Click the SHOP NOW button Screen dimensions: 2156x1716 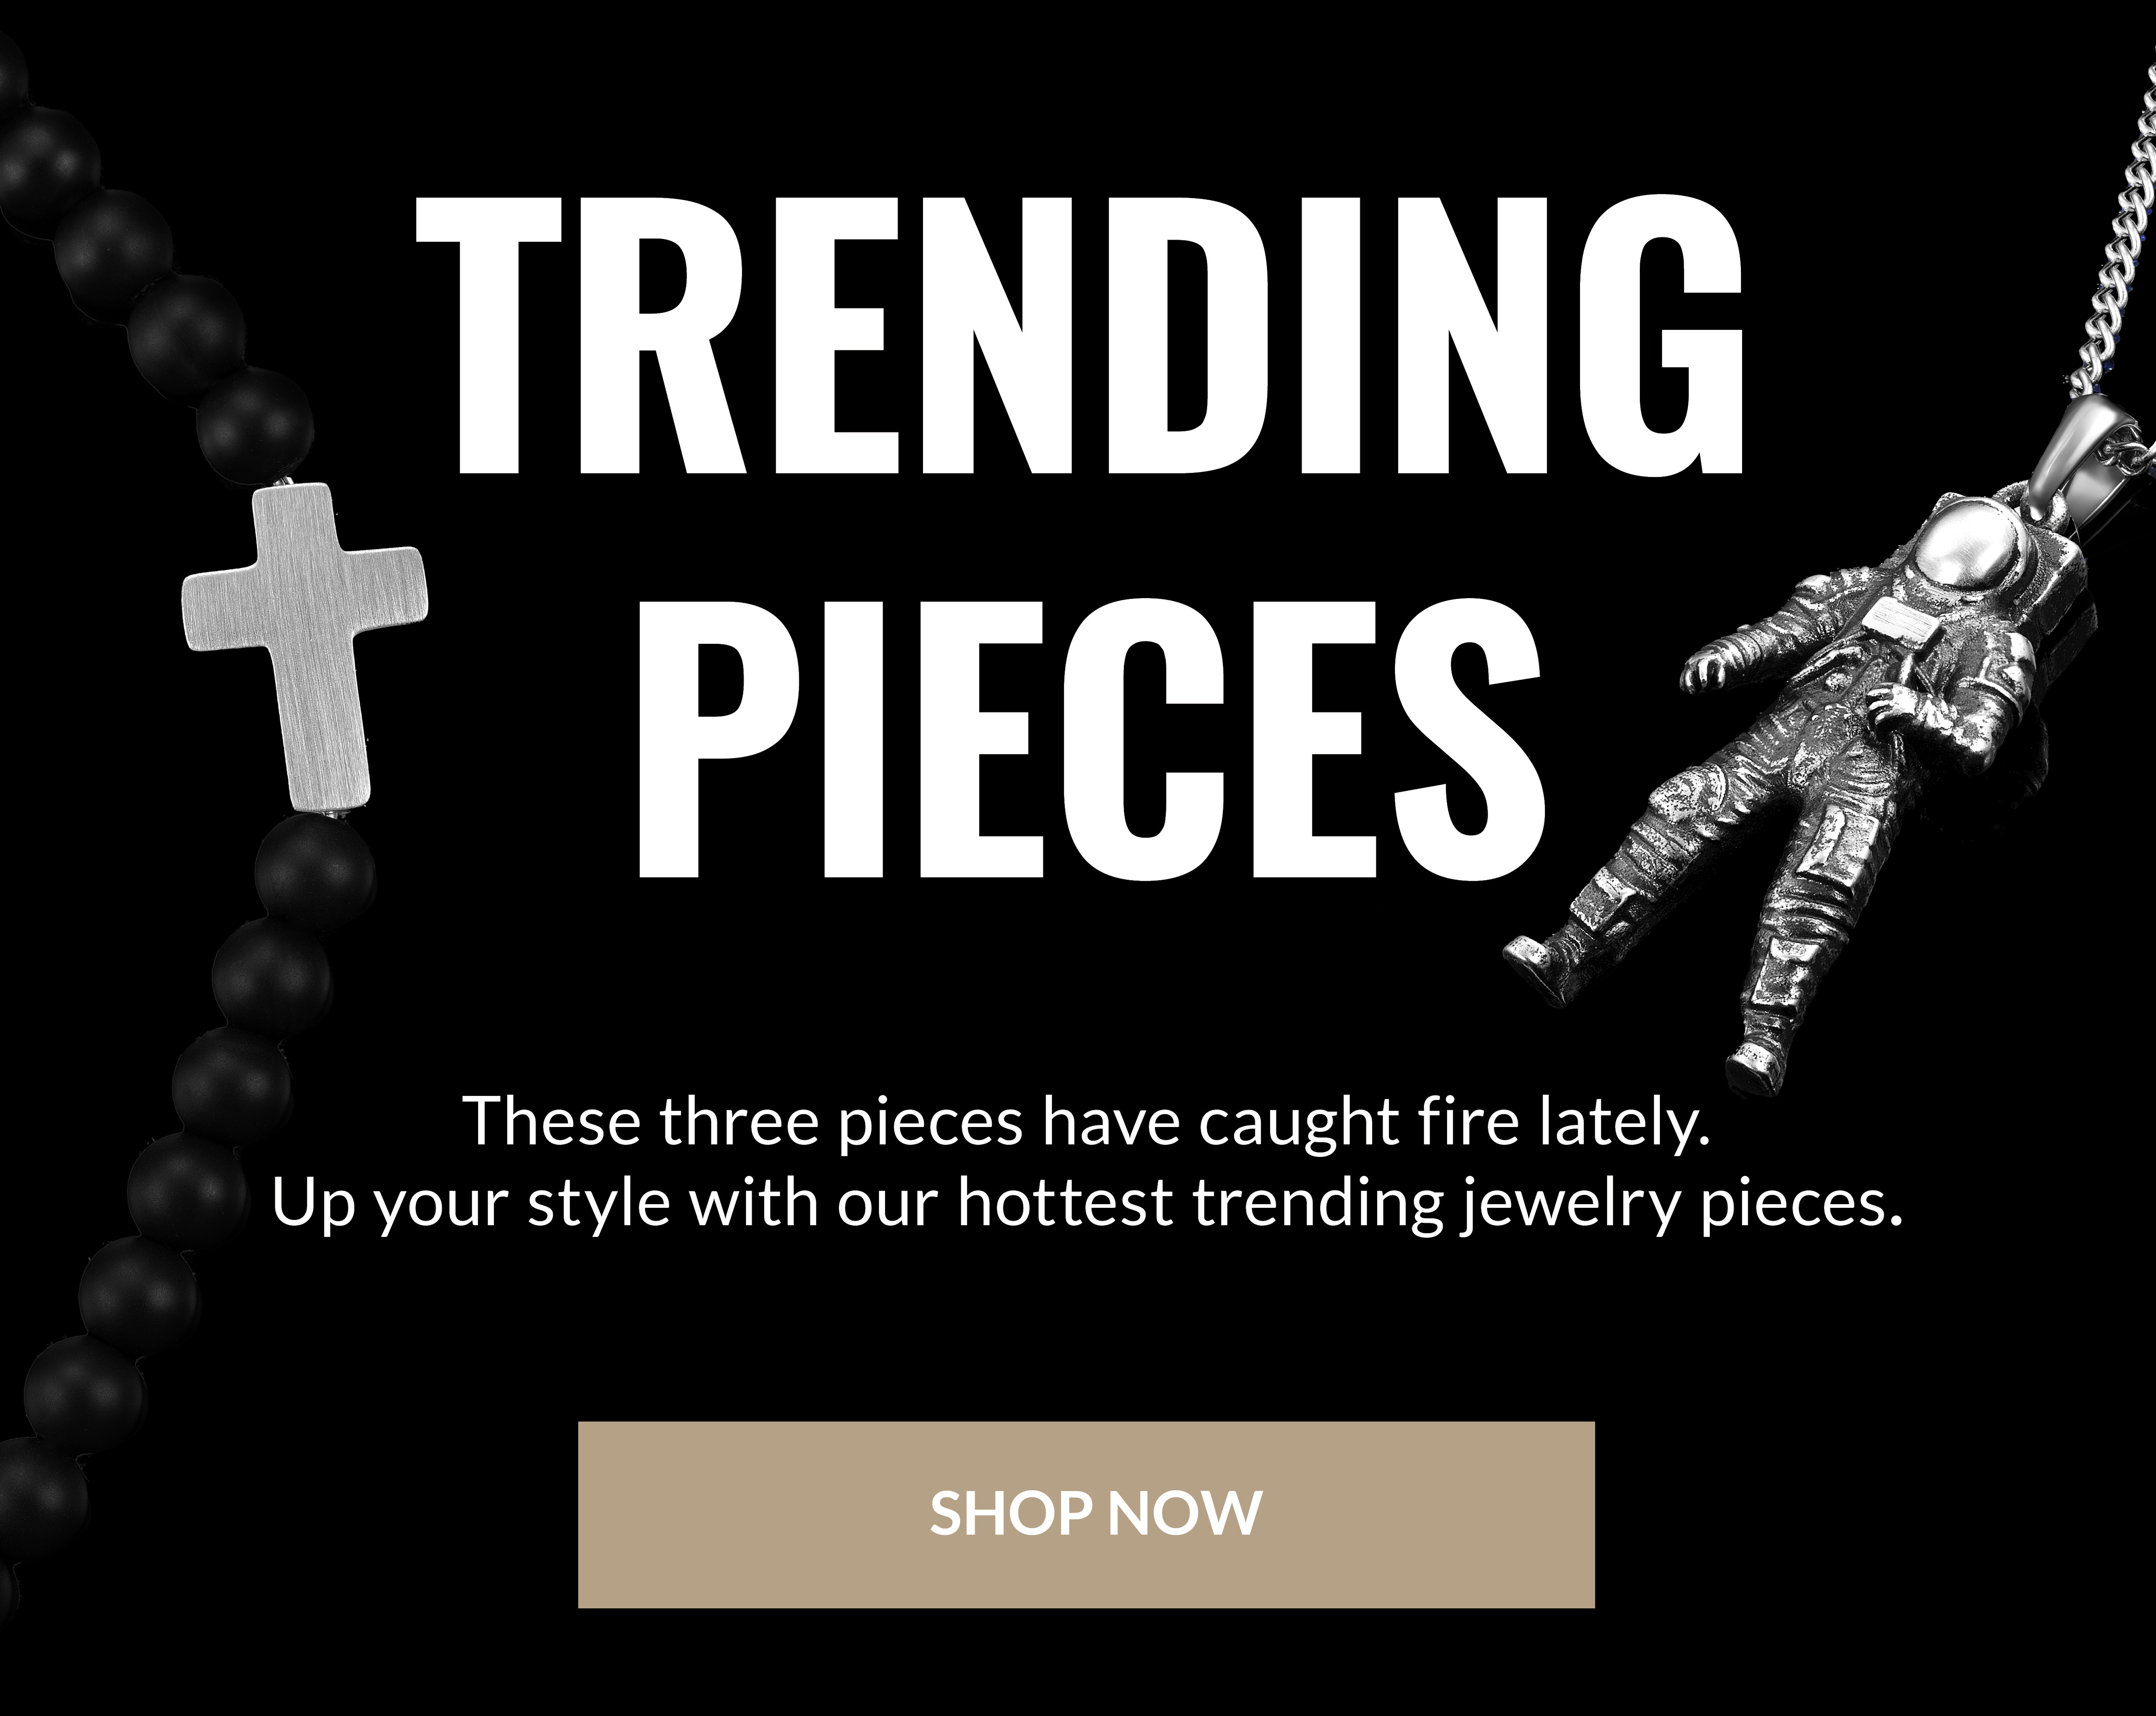tap(1086, 1514)
